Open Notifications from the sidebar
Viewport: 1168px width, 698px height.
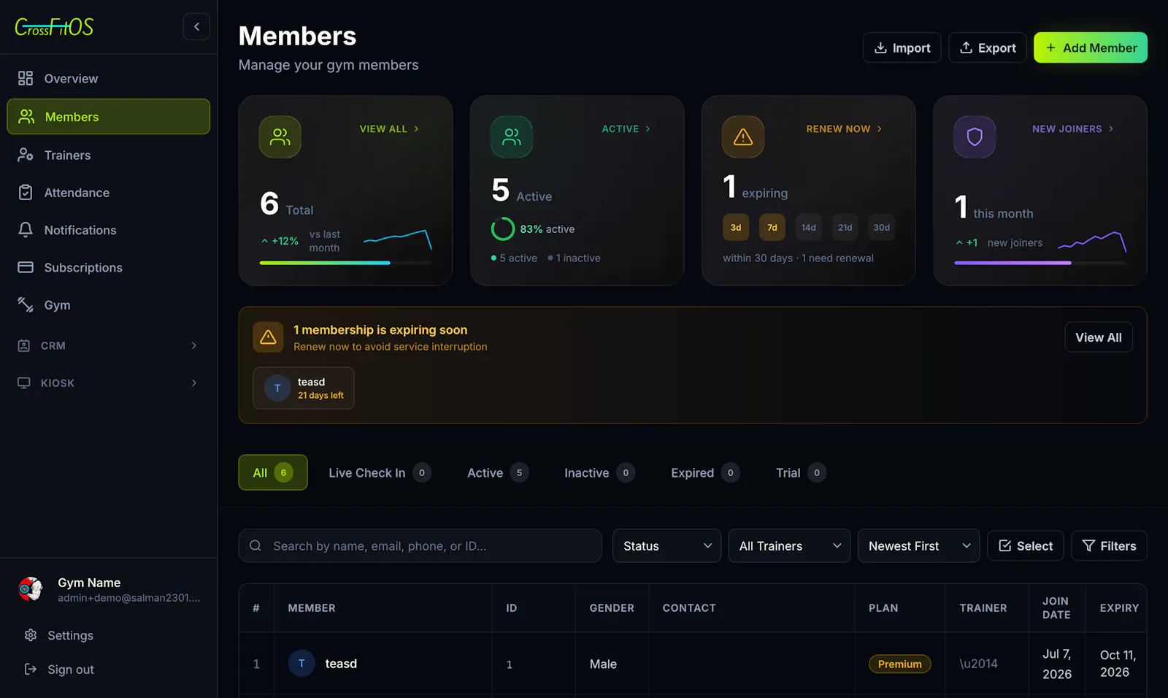(x=109, y=230)
